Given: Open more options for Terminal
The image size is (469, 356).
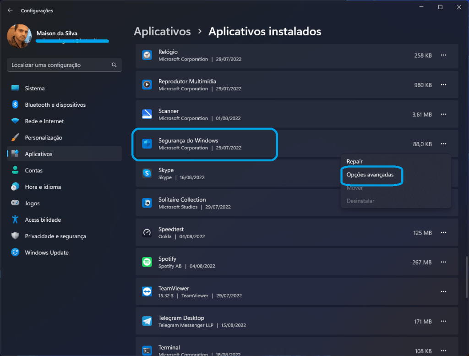Looking at the screenshot, I should click(x=443, y=351).
